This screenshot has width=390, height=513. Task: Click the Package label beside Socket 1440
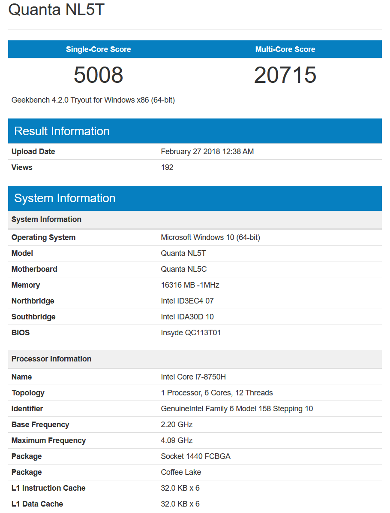(x=27, y=456)
